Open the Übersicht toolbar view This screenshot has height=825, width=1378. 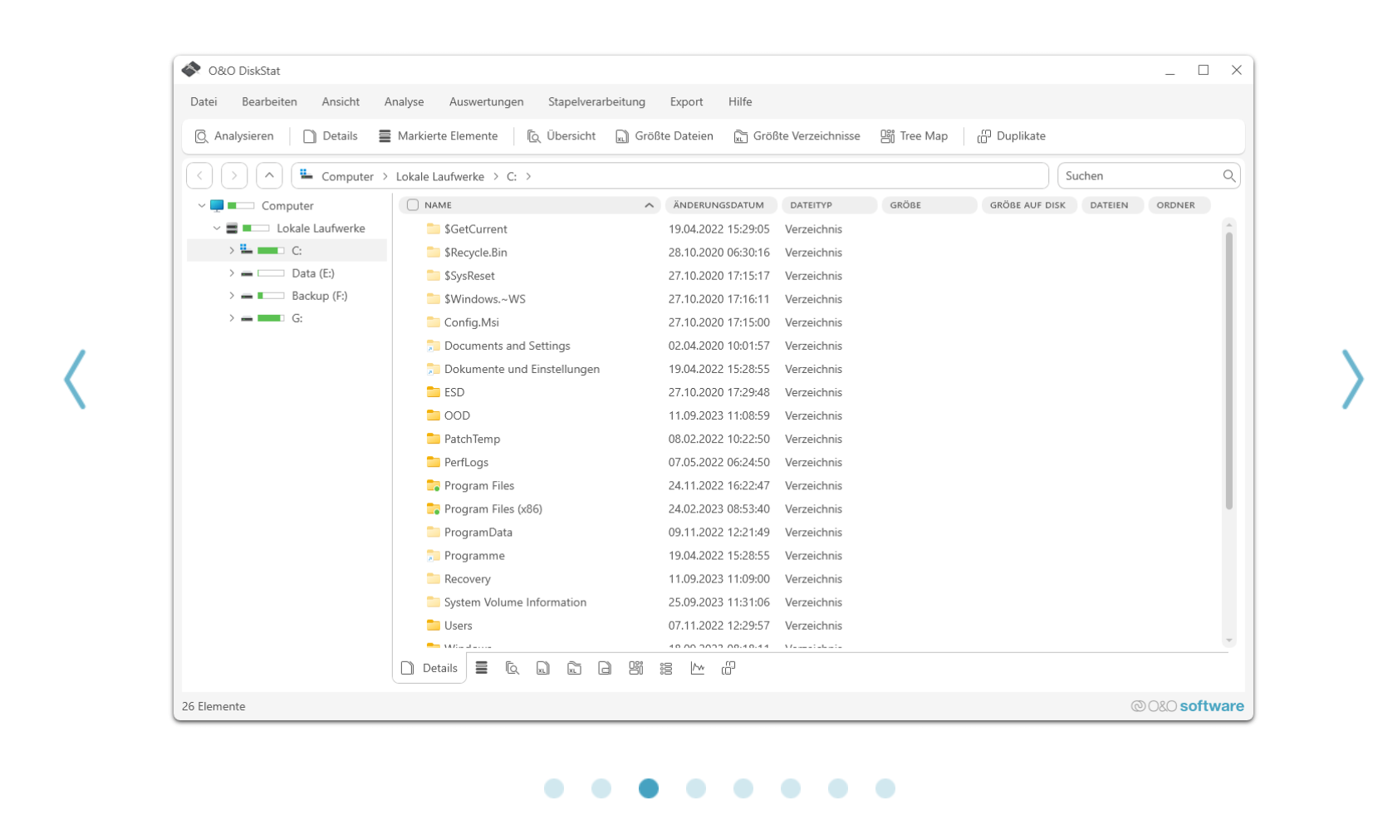tap(561, 136)
